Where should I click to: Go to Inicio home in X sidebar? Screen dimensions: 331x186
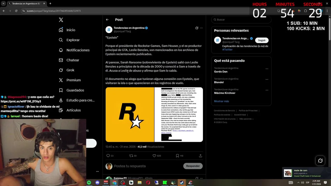coord(67,30)
